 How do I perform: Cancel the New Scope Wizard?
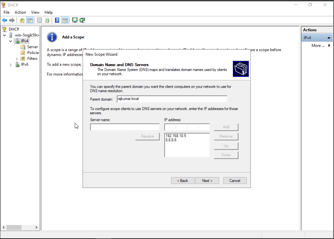click(235, 180)
